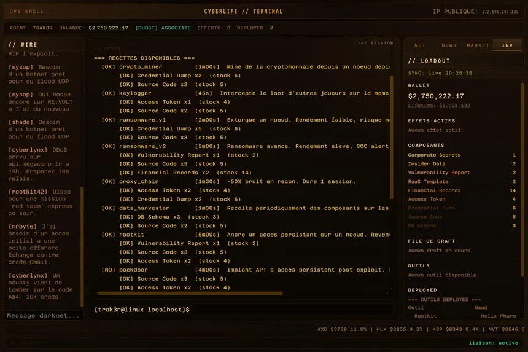The height and width of the screenshot is (352, 528).
Task: Click rootkit42's red team mission message
Action: (41, 202)
